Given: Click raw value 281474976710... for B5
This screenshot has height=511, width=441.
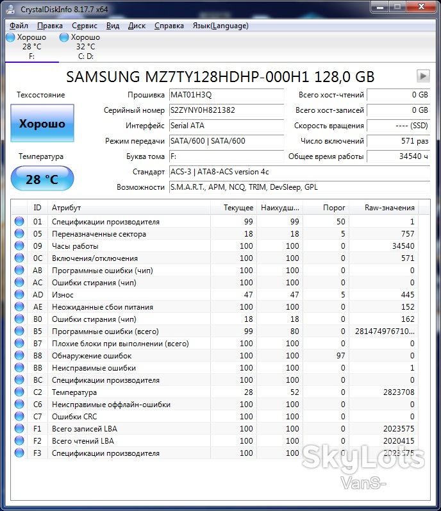Looking at the screenshot, I should (x=385, y=331).
